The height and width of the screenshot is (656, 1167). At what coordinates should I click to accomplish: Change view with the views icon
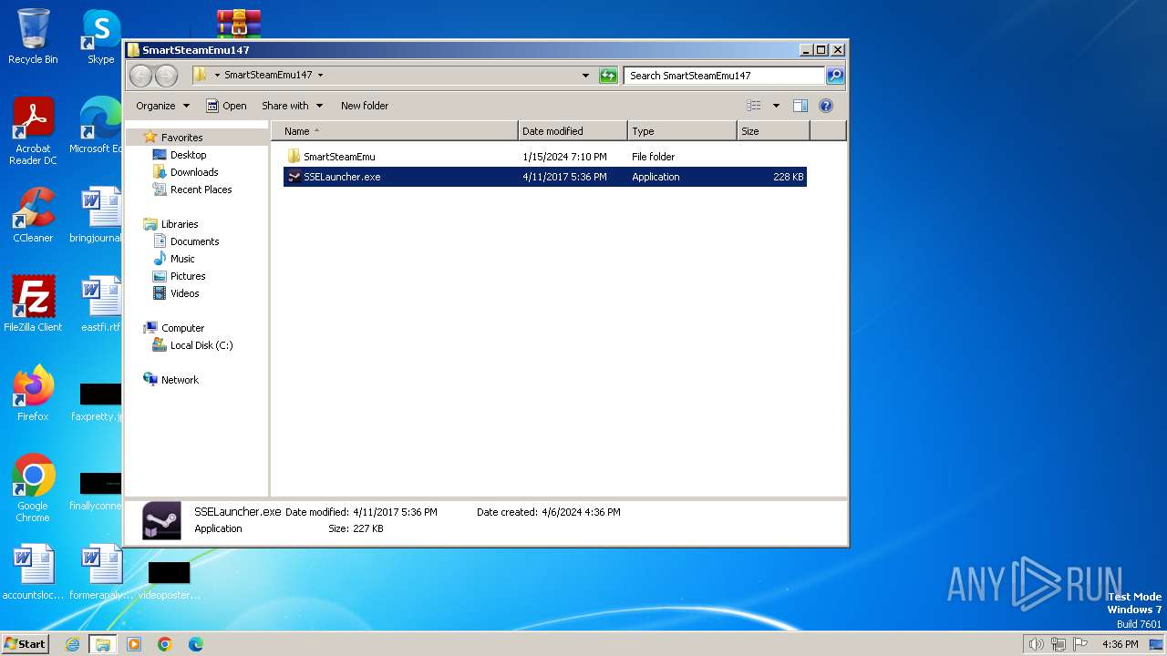point(754,106)
